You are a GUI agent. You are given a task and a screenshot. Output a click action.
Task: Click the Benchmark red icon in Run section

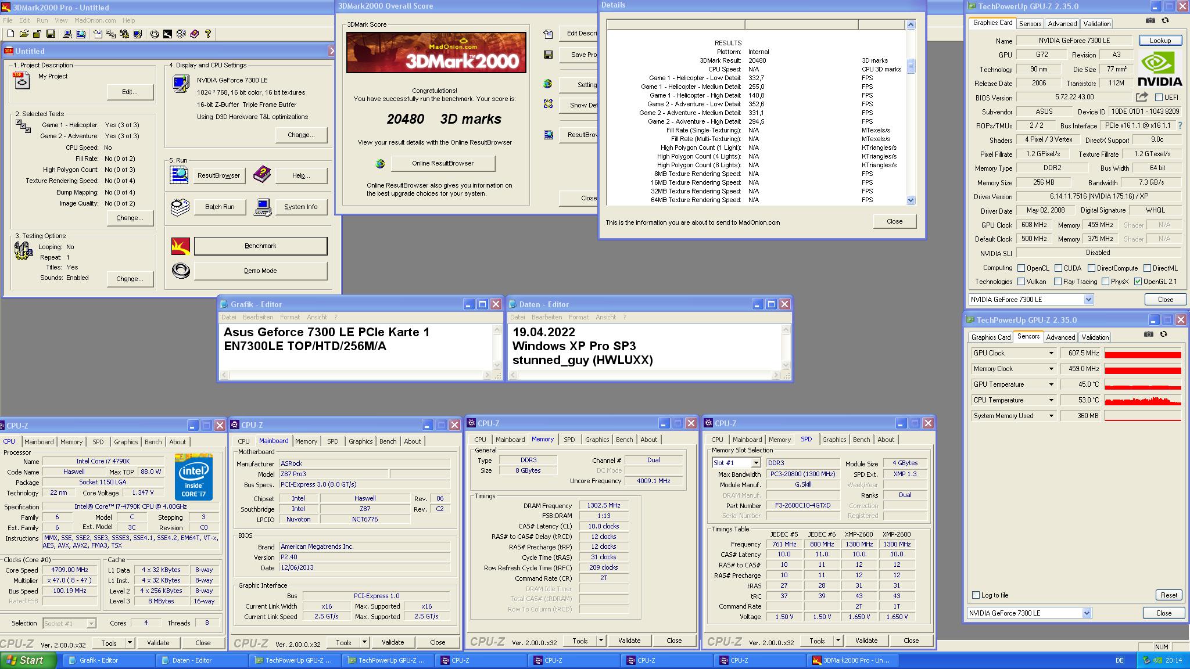click(x=181, y=246)
